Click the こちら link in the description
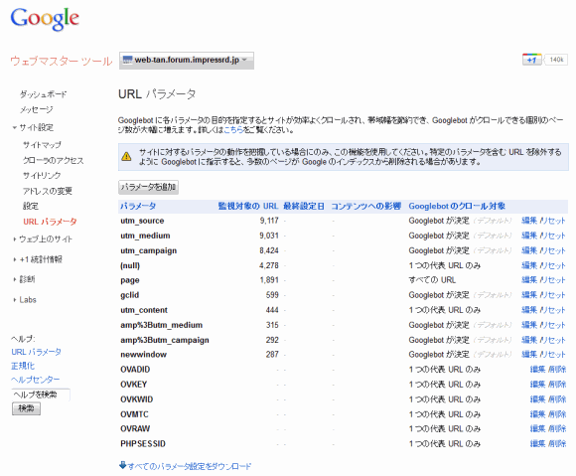The width and height of the screenshot is (576, 476). (x=233, y=130)
